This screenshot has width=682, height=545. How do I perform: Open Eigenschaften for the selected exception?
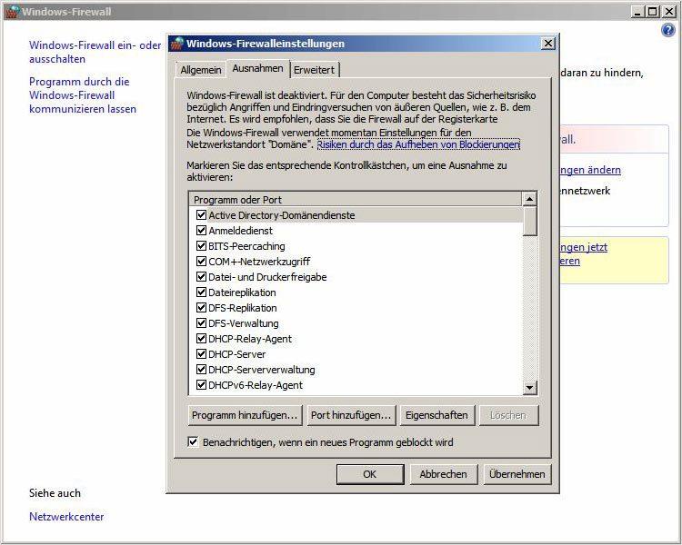click(437, 415)
